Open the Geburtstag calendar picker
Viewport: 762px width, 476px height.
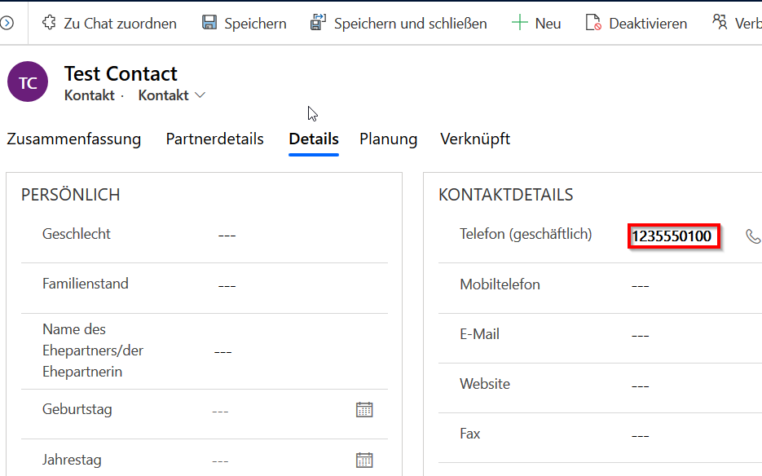point(364,410)
